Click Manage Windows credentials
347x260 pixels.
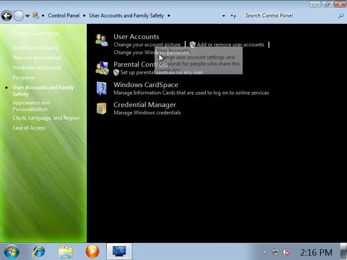147,113
